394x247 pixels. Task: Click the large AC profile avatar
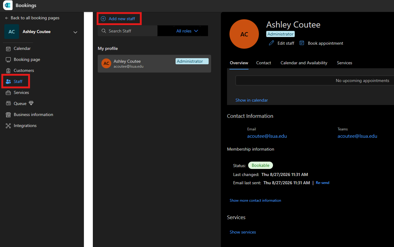pyautogui.click(x=244, y=34)
